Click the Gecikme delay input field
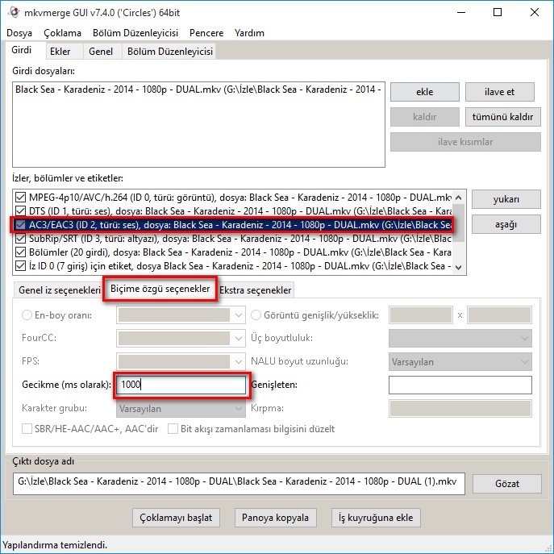Viewport: 554px width, 554px height. (x=181, y=385)
